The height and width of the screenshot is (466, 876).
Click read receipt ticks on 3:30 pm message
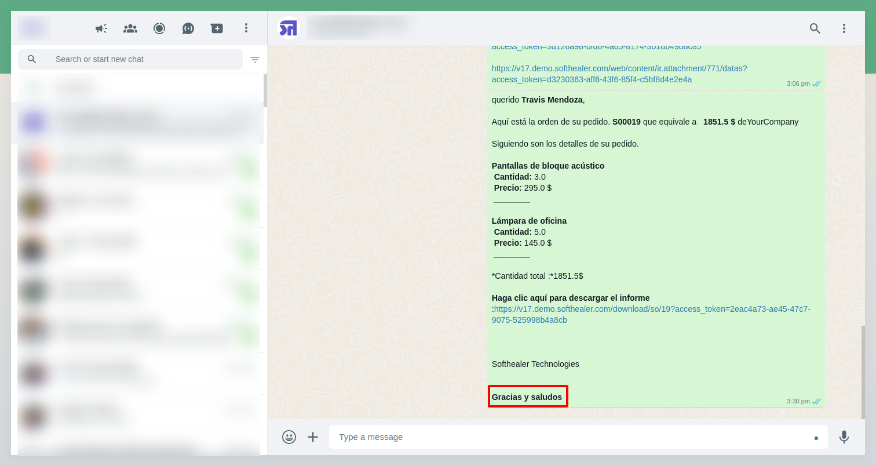816,401
